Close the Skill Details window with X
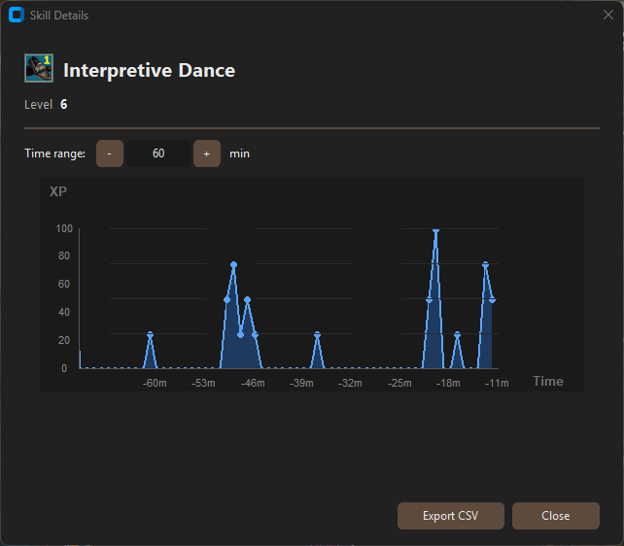This screenshot has width=624, height=546. 607,16
